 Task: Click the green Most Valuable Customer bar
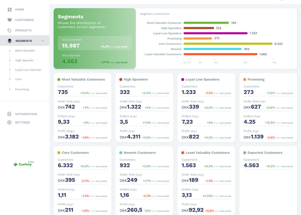click(206, 23)
